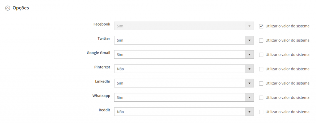
Task: Check system value box for Pinterest
Action: tap(261, 69)
